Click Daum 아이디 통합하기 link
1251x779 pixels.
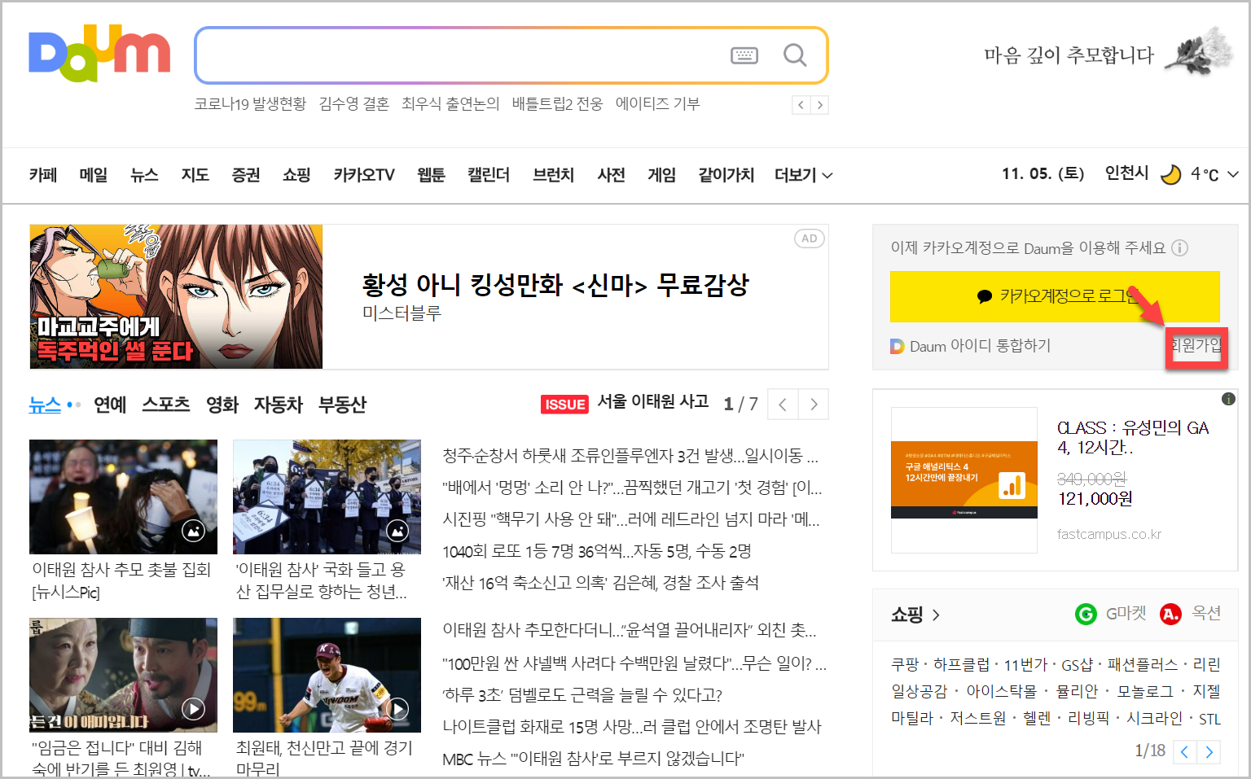pos(981,346)
